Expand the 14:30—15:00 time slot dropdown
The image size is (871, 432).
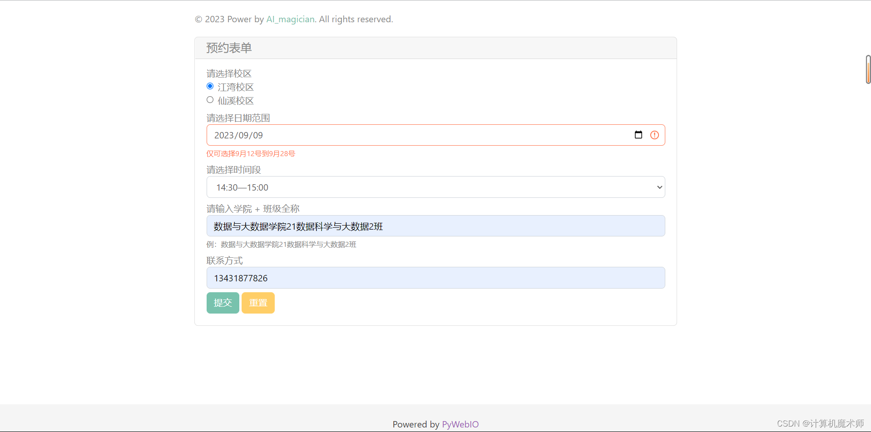click(435, 187)
